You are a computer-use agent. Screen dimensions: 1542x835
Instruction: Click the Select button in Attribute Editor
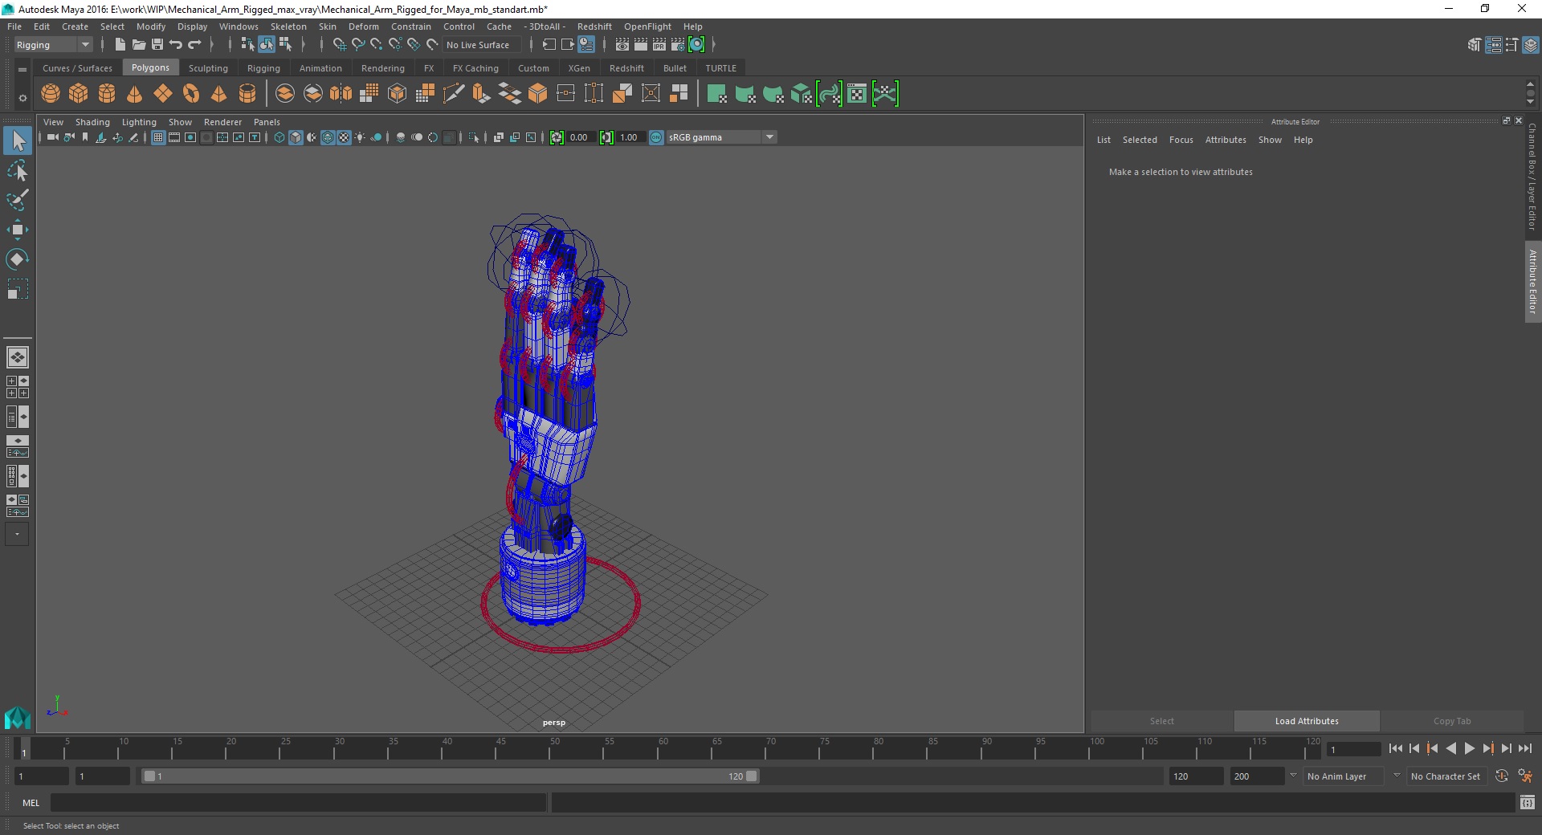pyautogui.click(x=1161, y=721)
